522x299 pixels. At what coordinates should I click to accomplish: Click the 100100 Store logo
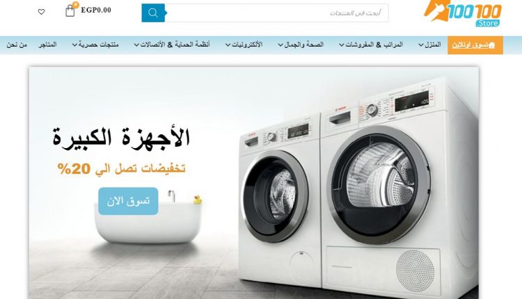463,13
